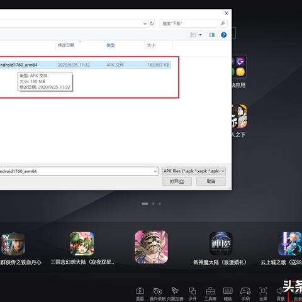The height and width of the screenshot is (302, 302).
Task: Open the 直播 live streaming tool
Action: (x=140, y=294)
